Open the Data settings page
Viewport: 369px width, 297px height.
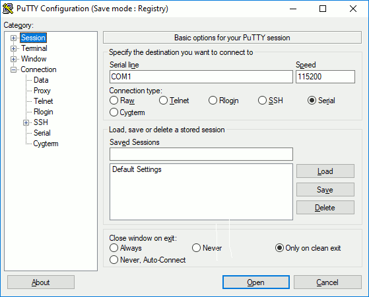coord(41,80)
